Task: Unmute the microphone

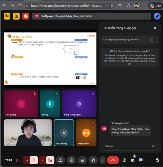Action: point(34,160)
